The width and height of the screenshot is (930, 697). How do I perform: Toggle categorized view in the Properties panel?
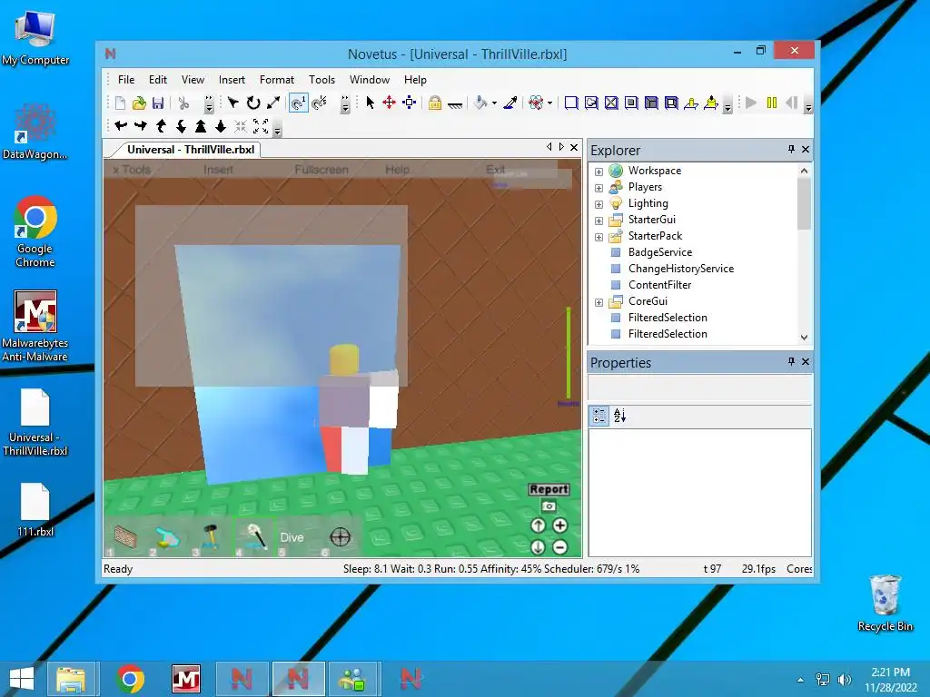pyautogui.click(x=599, y=416)
